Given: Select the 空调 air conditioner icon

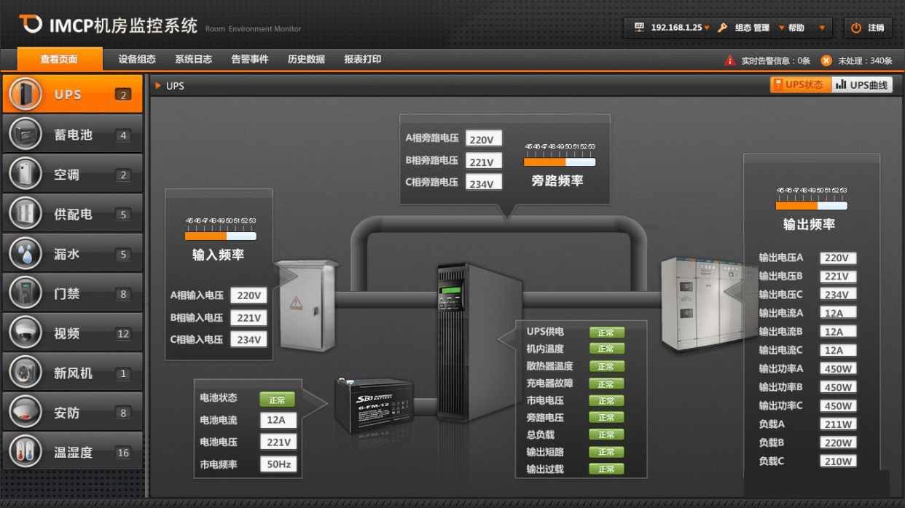Looking at the screenshot, I should [x=26, y=175].
